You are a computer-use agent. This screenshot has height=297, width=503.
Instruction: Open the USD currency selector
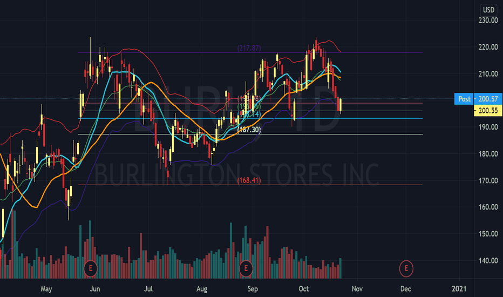488,10
